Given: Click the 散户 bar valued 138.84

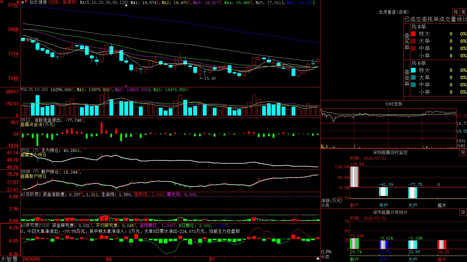Looking at the screenshot, I should click(354, 177).
